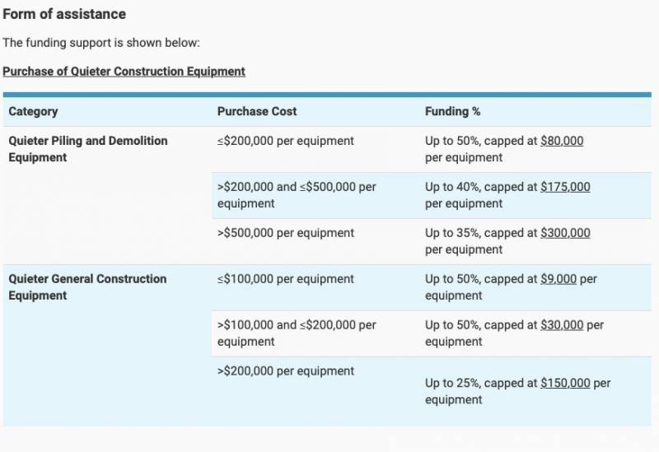The height and width of the screenshot is (452, 659).
Task: Click the $80,000 funding cap link
Action: [562, 141]
